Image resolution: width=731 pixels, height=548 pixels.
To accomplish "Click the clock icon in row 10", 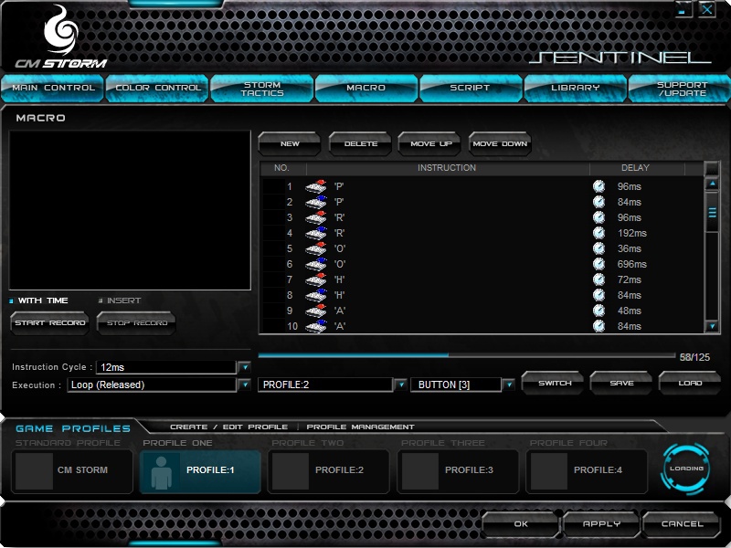I will (599, 326).
